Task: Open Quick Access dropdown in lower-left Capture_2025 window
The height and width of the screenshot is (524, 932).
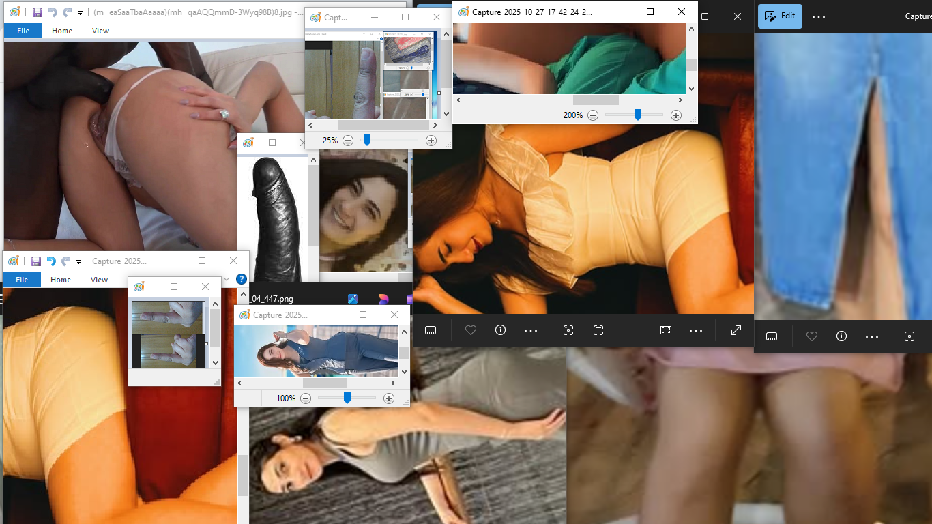Action: [79, 262]
